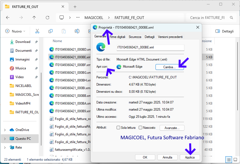Click the Cut scissors icon in the toolbar
Screen dimensions: 240x164
pos(37,31)
